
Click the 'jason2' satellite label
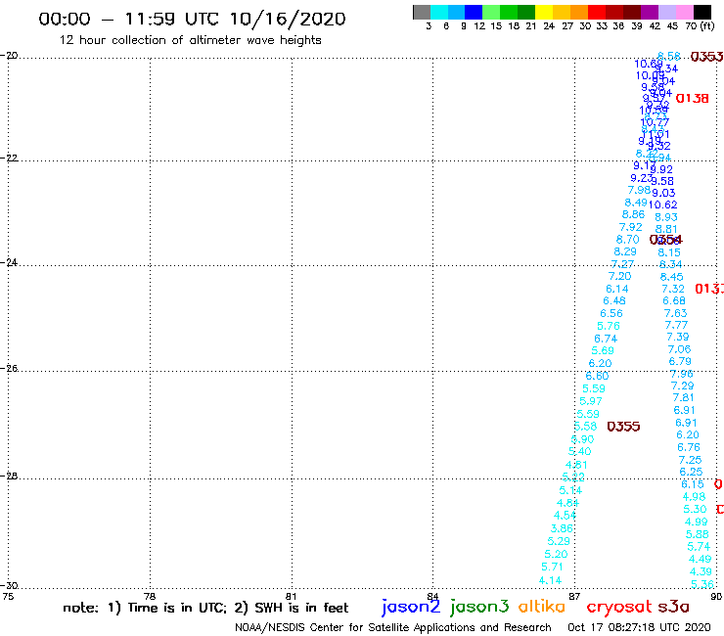(411, 607)
